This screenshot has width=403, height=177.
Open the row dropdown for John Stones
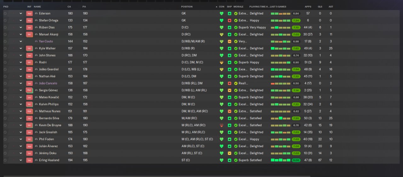point(21,55)
